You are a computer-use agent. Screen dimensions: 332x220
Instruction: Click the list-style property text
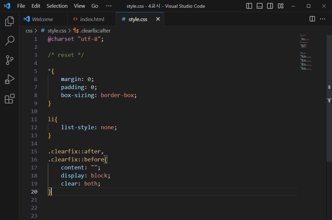click(x=78, y=128)
